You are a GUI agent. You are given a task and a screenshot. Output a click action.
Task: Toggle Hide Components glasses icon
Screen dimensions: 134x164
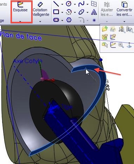[113, 29]
